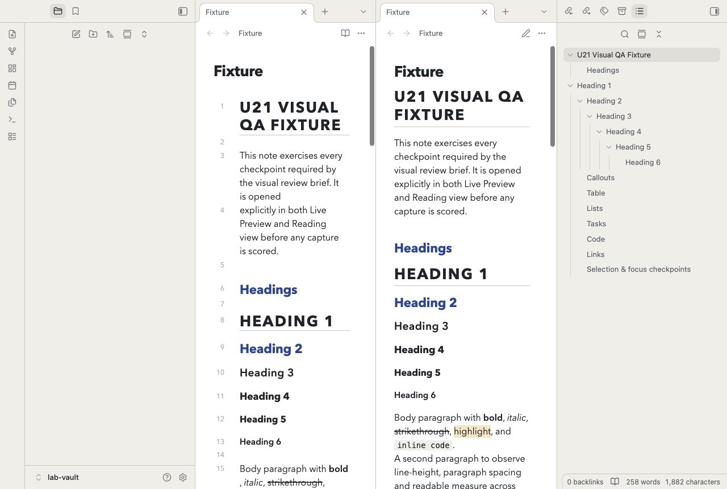727x489 pixels.
Task: Open the tab list dropdown in left pane
Action: (363, 11)
